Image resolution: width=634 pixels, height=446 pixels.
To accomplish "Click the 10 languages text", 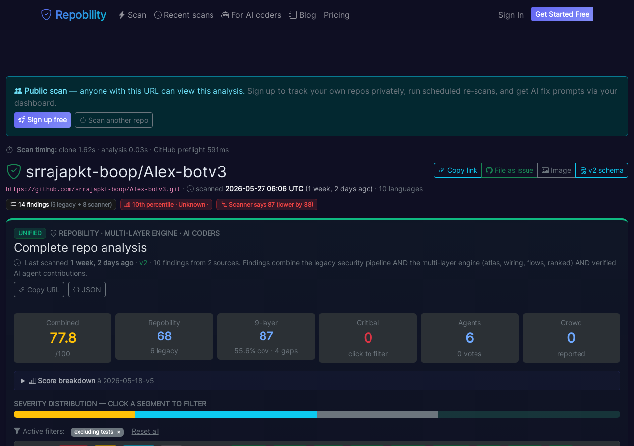I will pyautogui.click(x=401, y=189).
